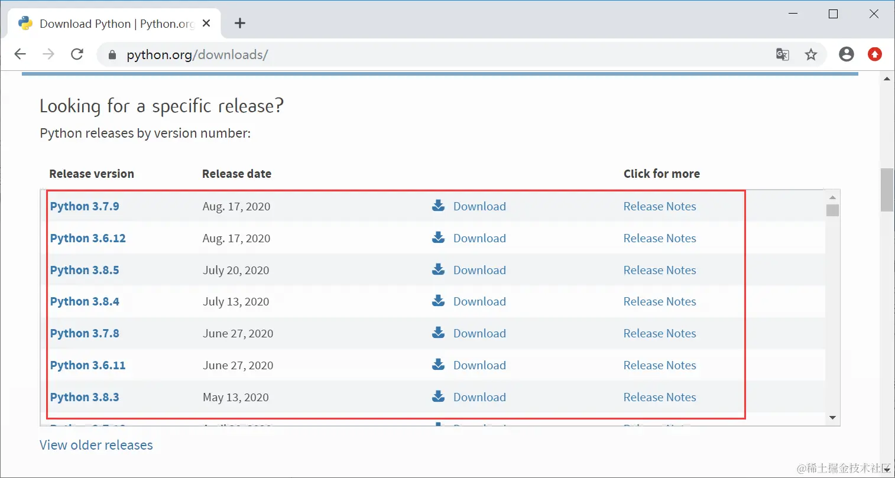The width and height of the screenshot is (895, 478).
Task: Open Release Notes for Python 3.7.8
Action: (x=660, y=333)
